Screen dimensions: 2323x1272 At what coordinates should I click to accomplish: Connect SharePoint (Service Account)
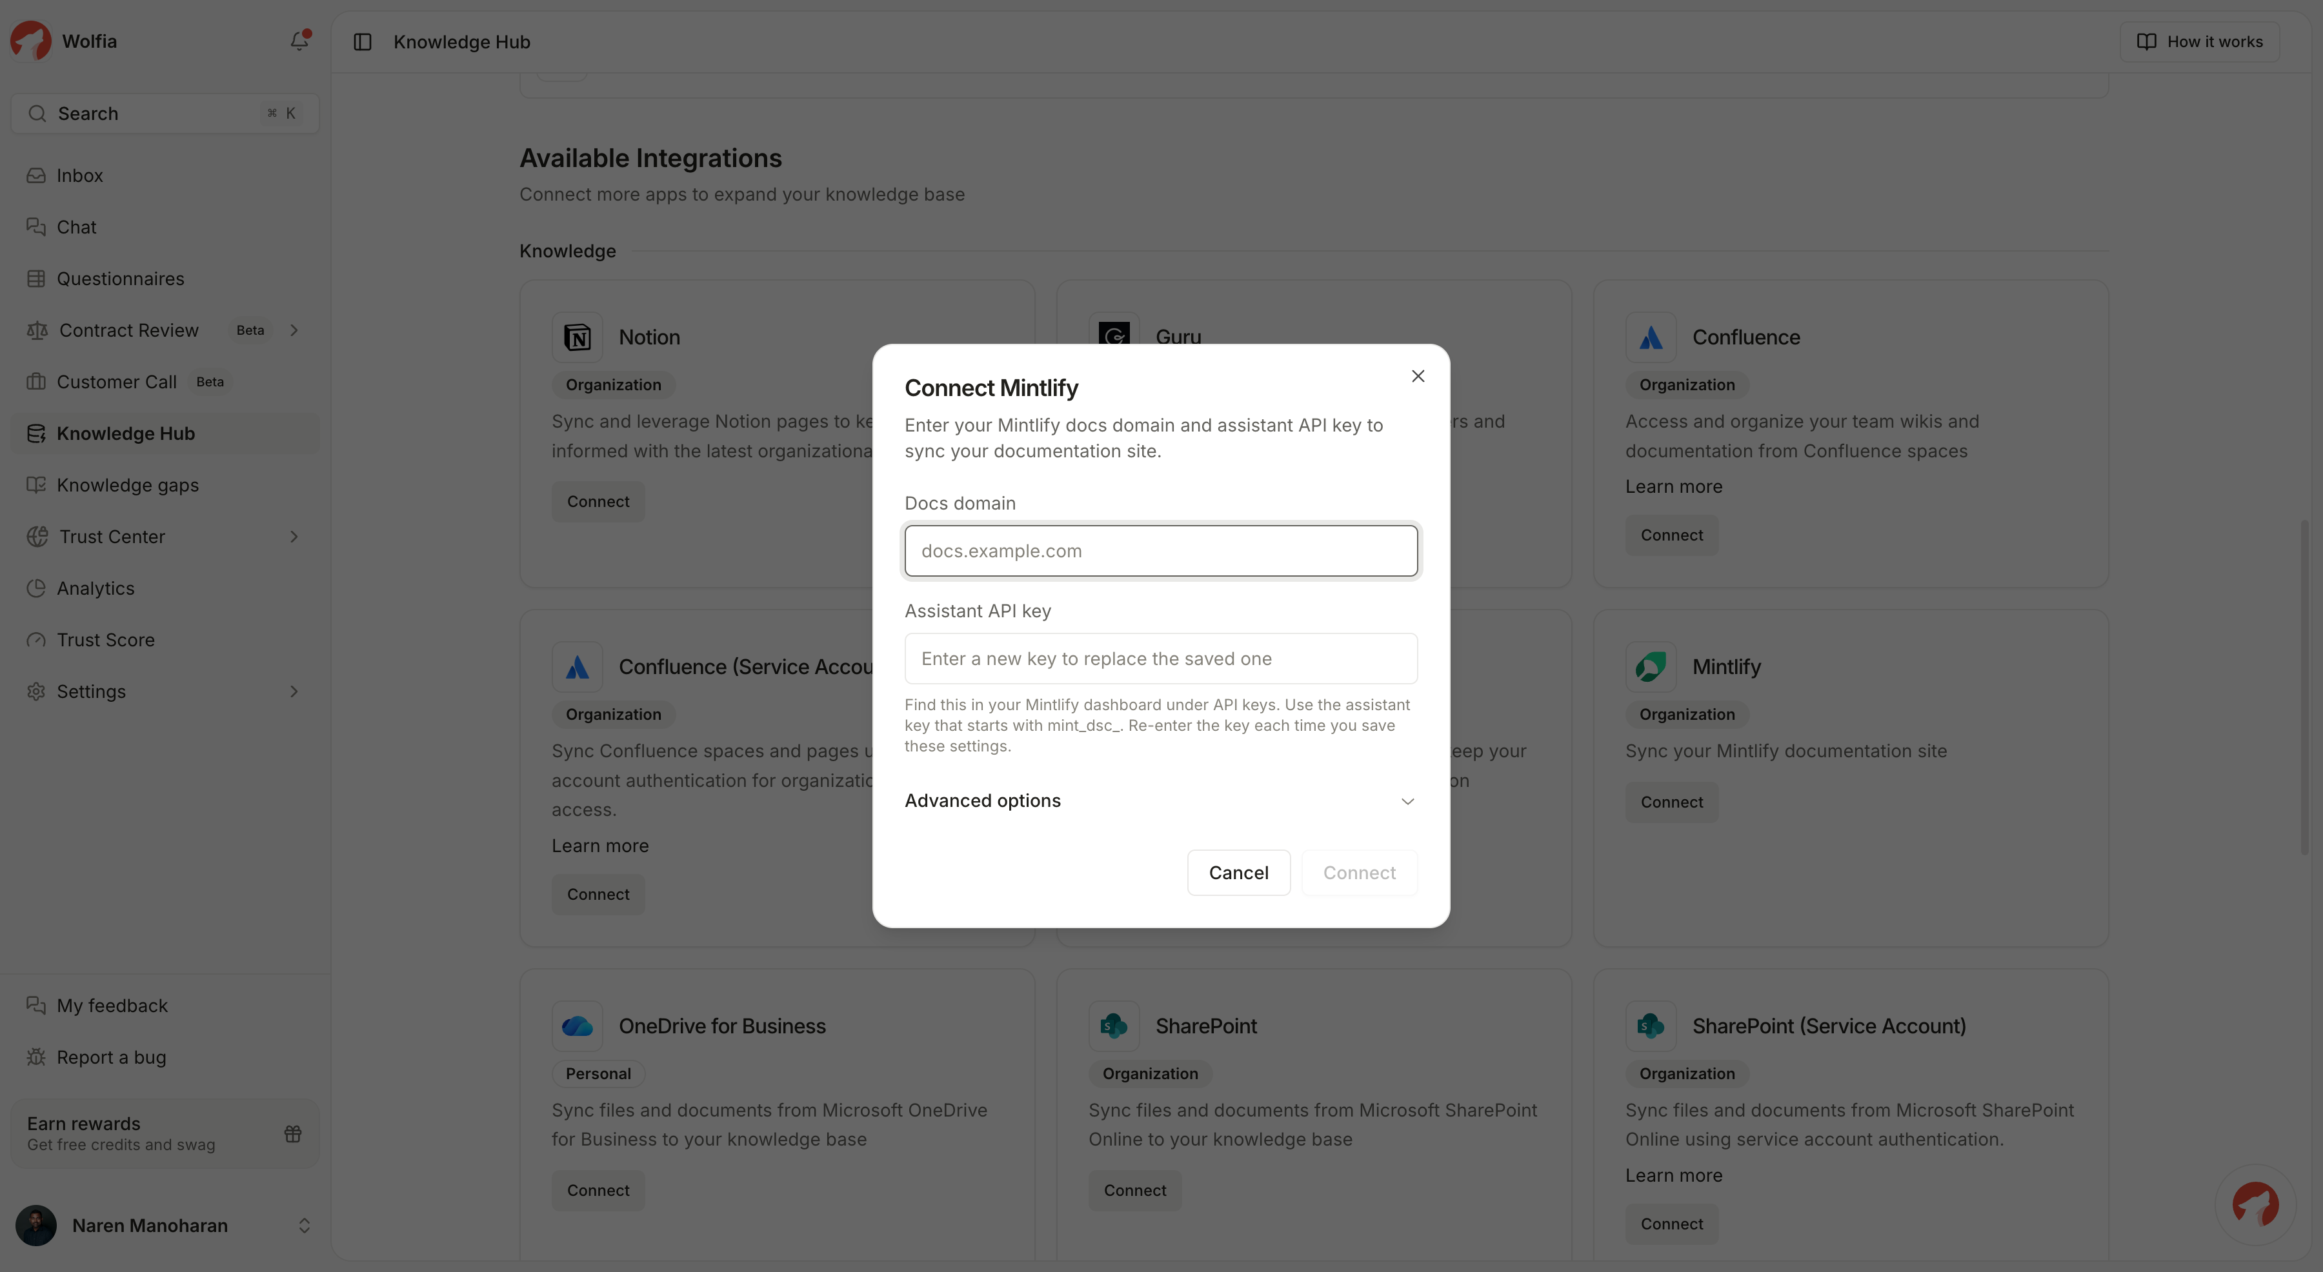1671,1224
